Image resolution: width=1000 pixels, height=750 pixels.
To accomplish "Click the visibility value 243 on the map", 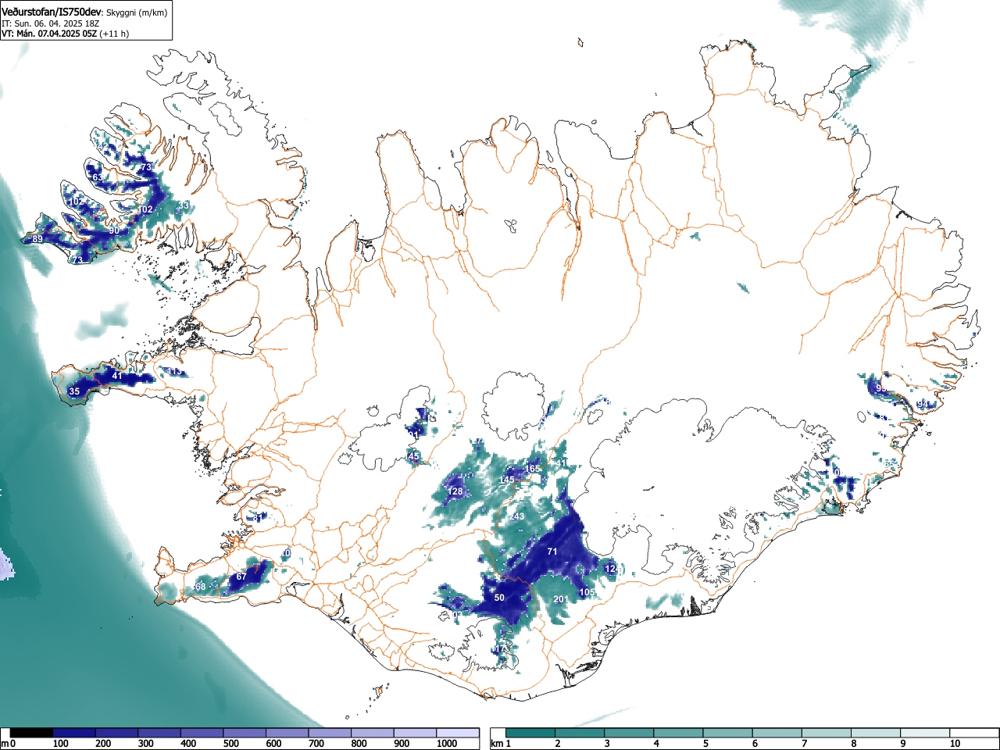I will (516, 516).
